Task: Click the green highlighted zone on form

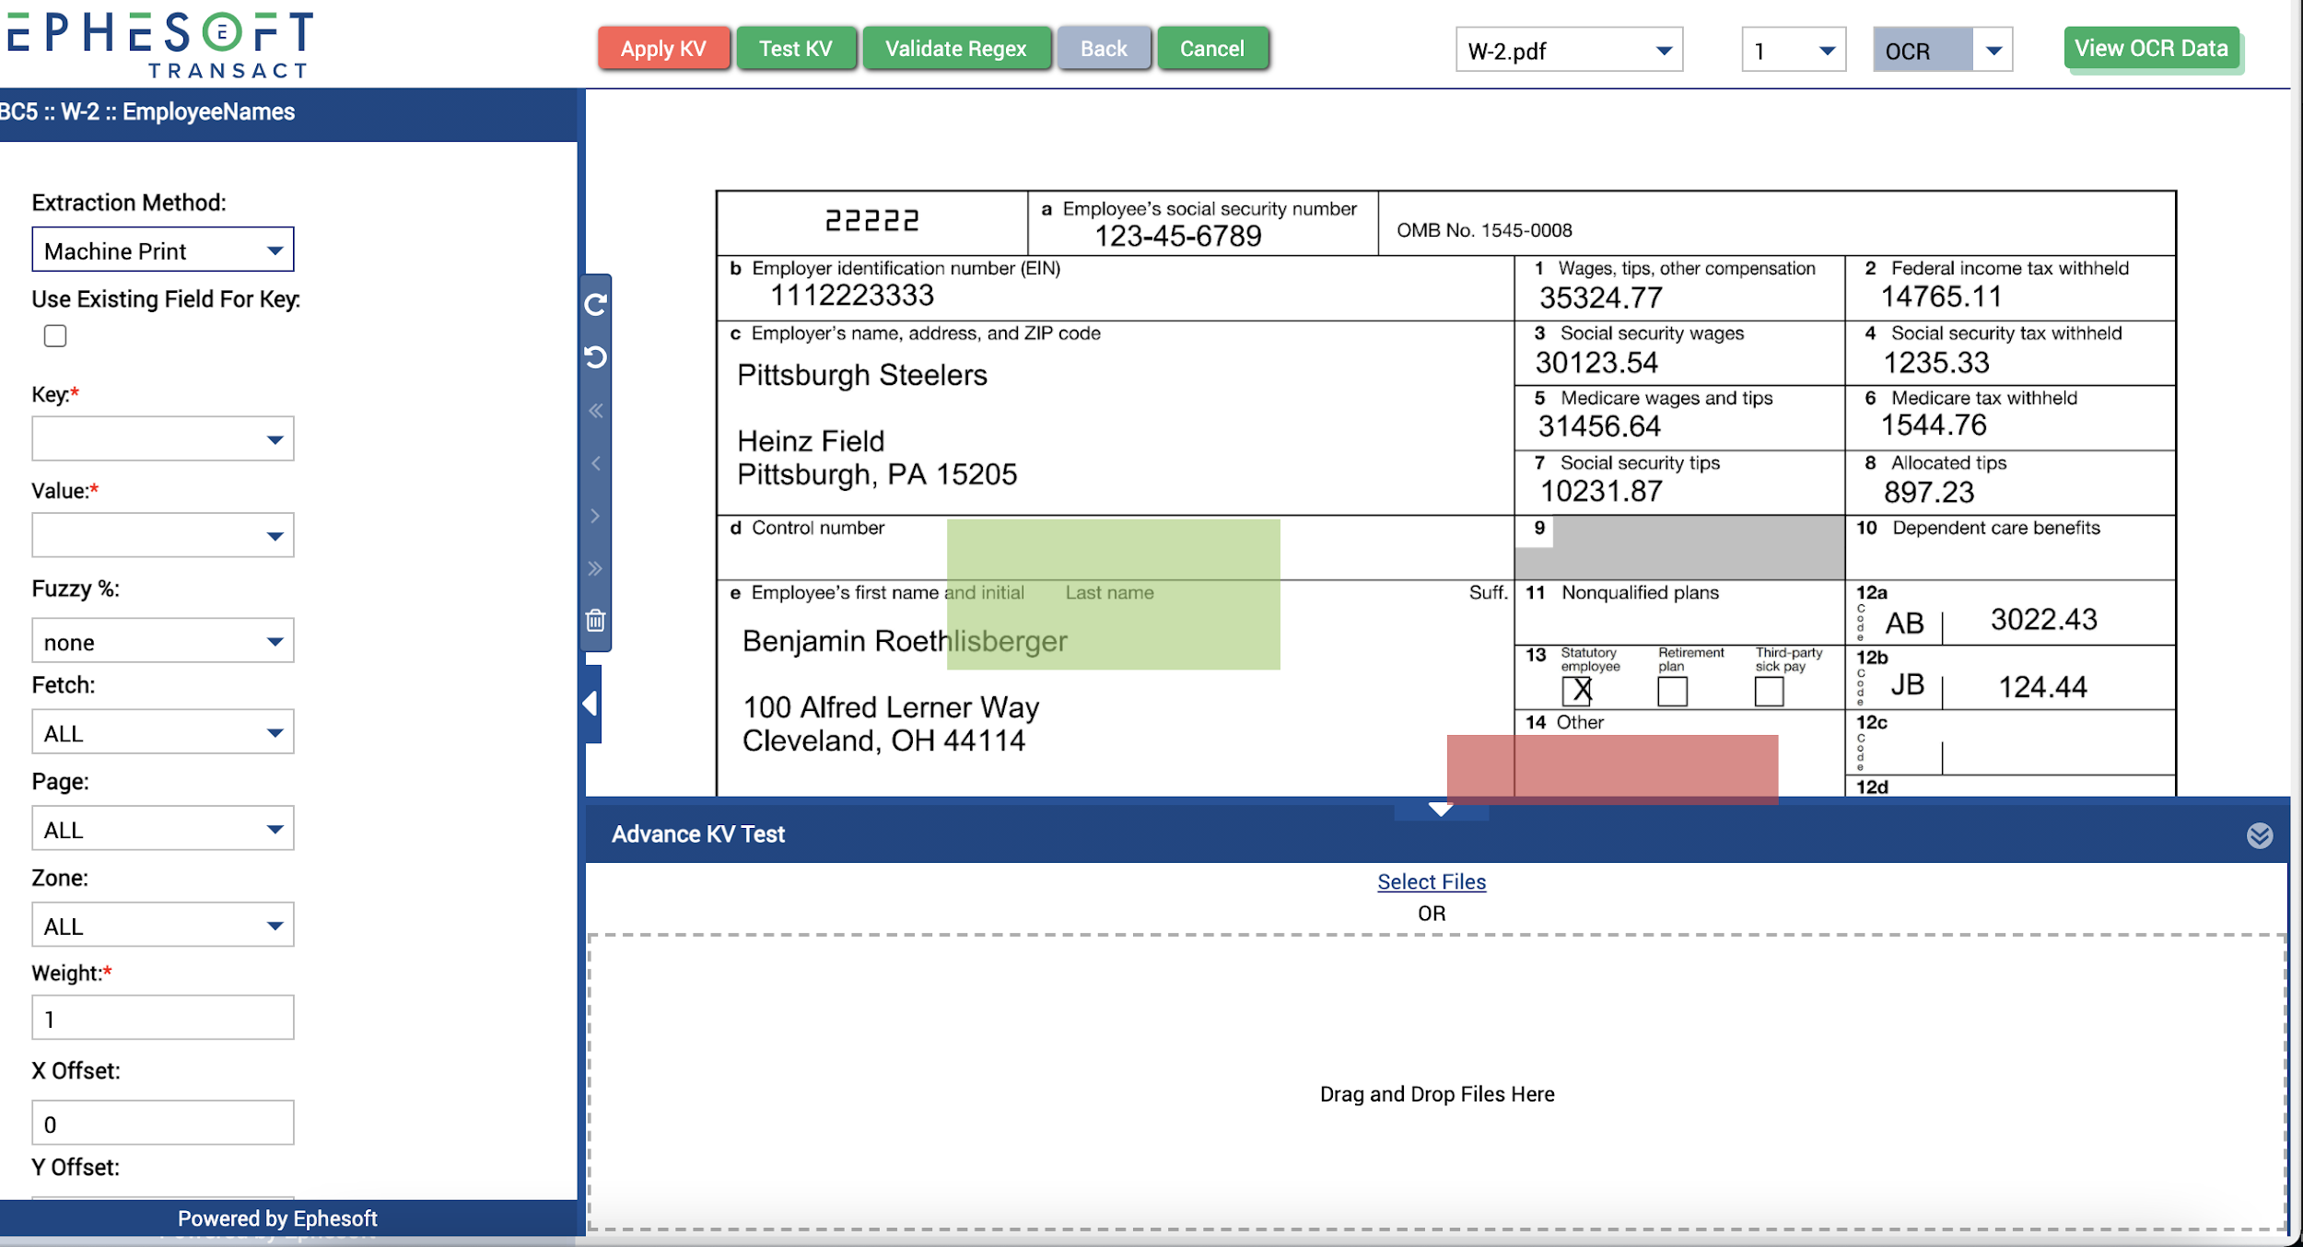Action: (1113, 594)
